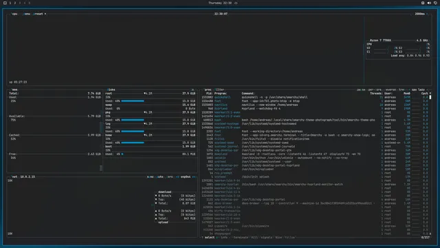Click the home disk usage bar

(x=133, y=143)
